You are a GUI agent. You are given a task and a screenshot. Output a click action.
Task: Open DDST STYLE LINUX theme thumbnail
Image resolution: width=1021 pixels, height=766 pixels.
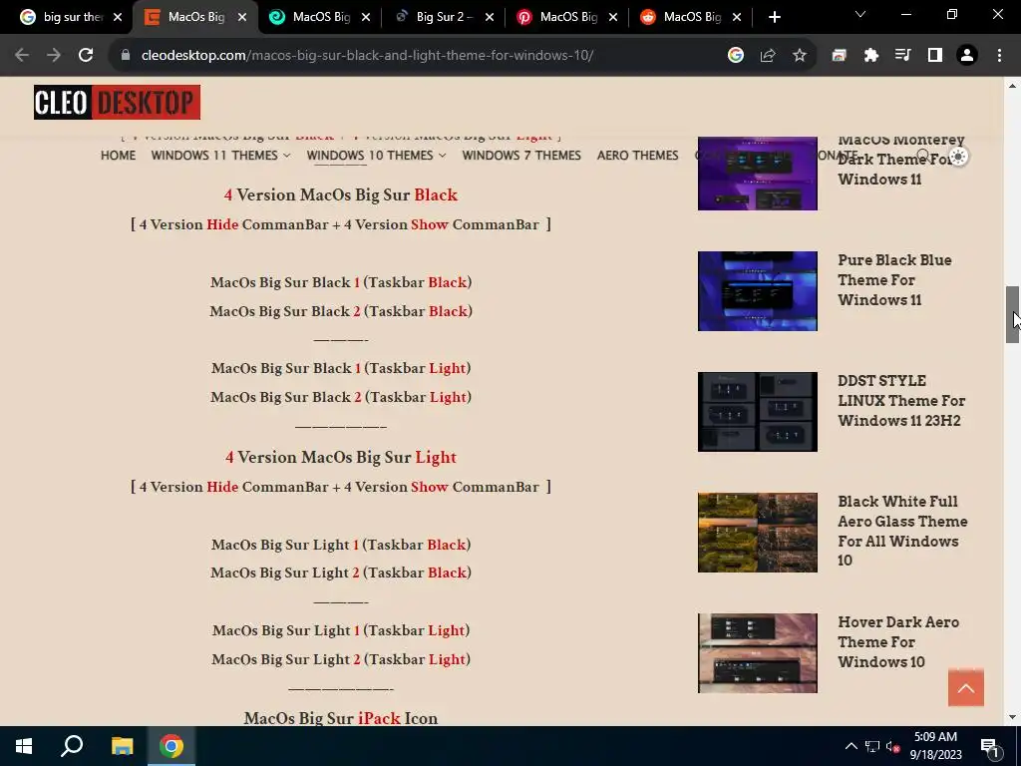click(x=758, y=412)
